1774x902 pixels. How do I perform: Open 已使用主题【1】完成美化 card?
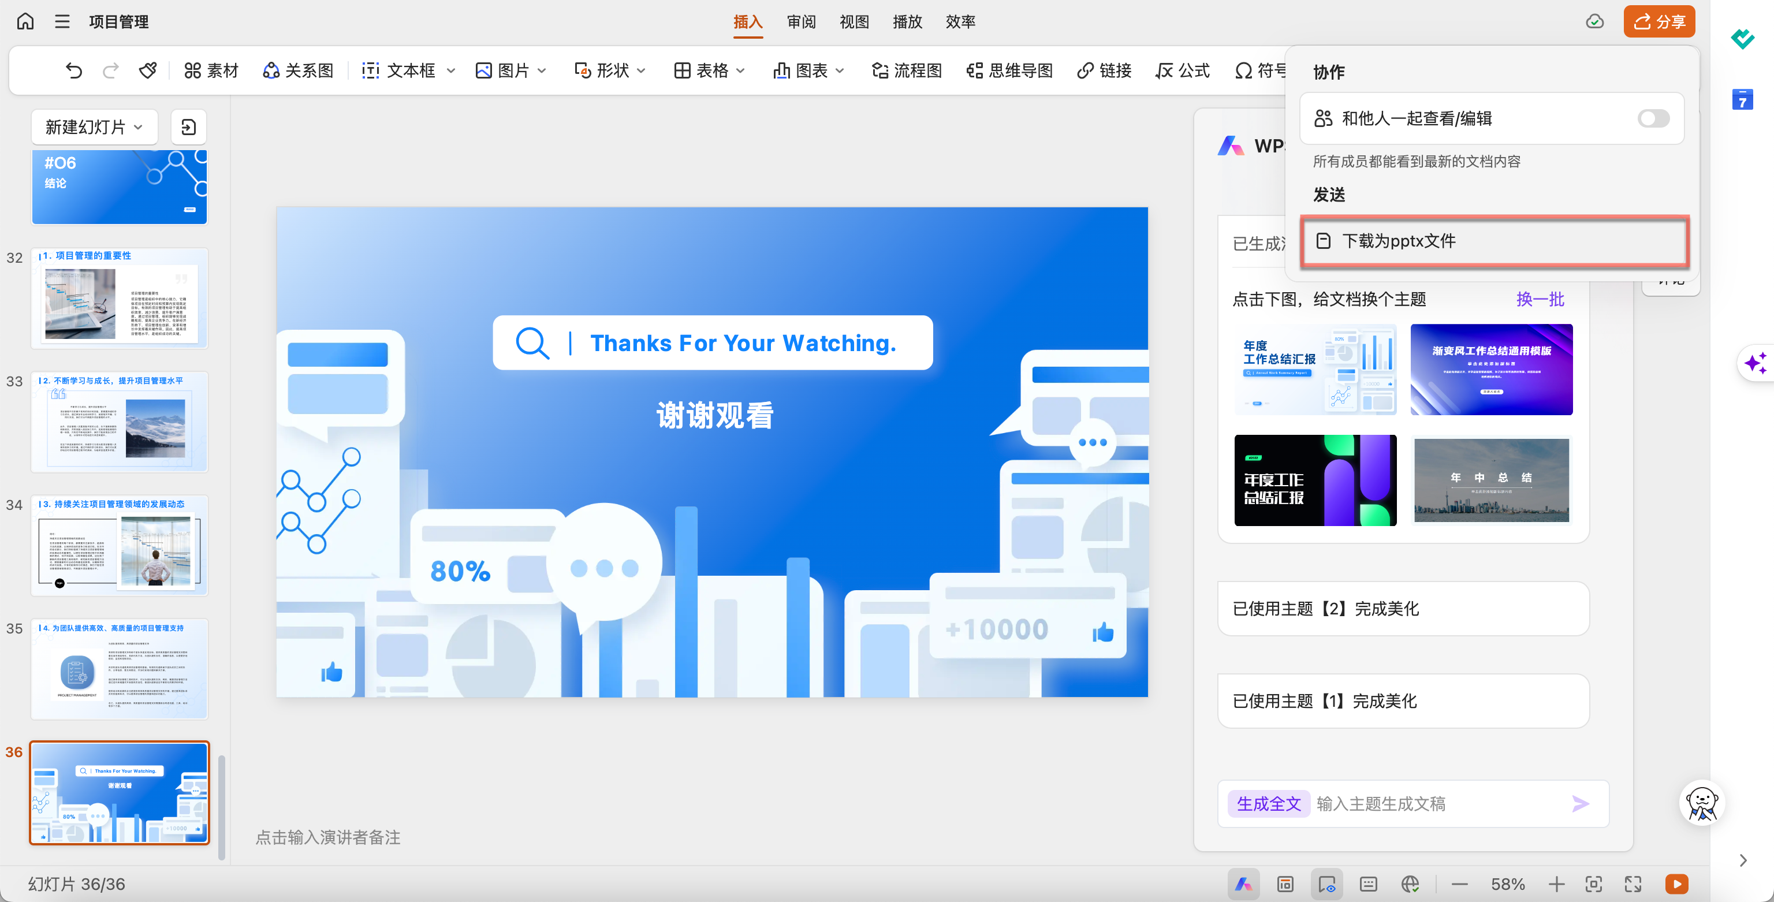(1403, 701)
